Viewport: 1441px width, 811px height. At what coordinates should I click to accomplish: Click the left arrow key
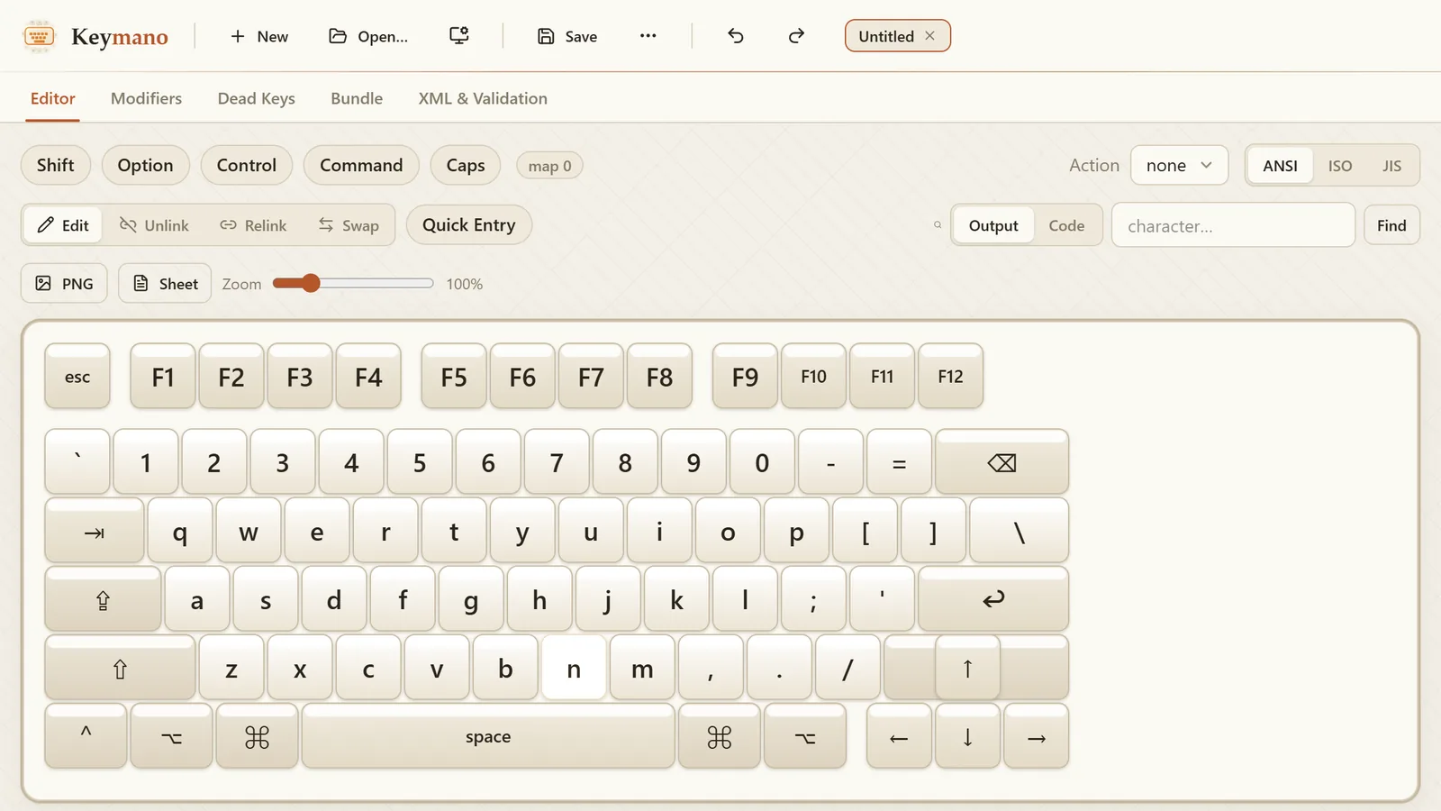pyautogui.click(x=899, y=737)
